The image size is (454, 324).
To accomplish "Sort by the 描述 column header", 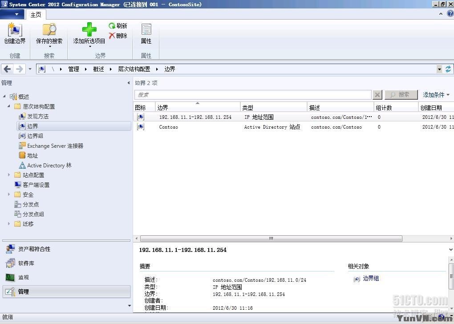I will [x=340, y=107].
